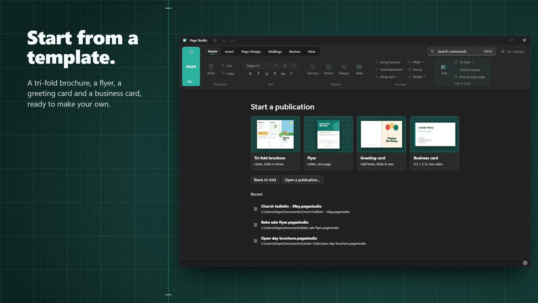Viewport: 538px width, 303px height.
Task: Cut the selection using Cut
Action: tap(227, 66)
